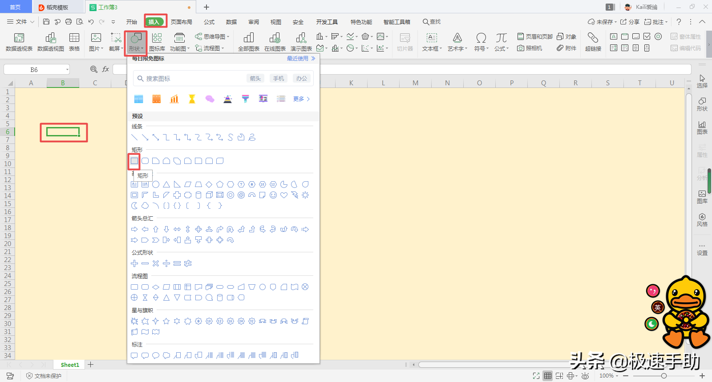This screenshot has width=712, height=382.
Task: Click the 箭头 search suggestion tag
Action: [x=255, y=78]
